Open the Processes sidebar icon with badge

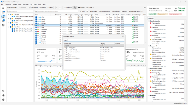click(x=3, y=21)
